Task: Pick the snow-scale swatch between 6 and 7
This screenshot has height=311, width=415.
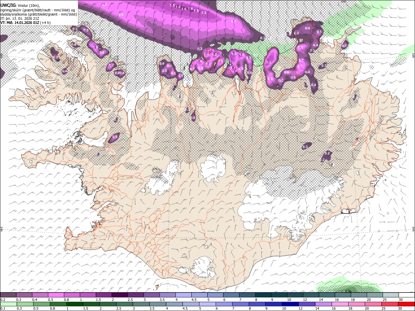Action: point(231,295)
